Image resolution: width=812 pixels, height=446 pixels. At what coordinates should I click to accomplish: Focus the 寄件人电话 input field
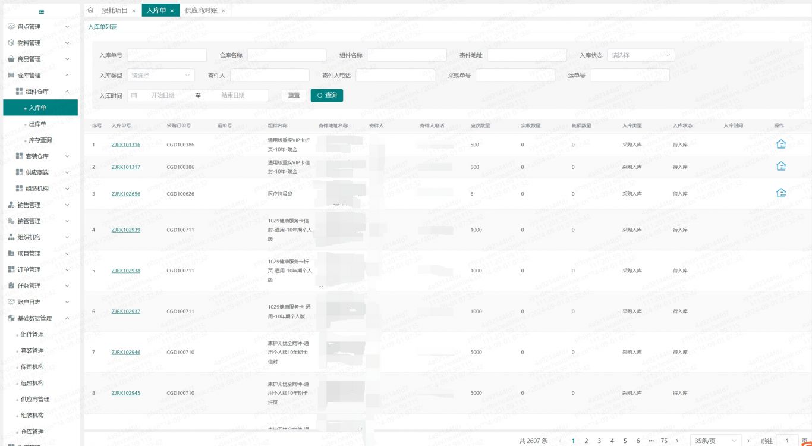coord(395,76)
